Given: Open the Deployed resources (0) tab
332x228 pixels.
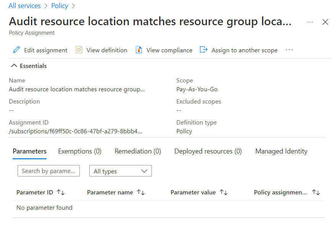Looking at the screenshot, I should (x=208, y=151).
